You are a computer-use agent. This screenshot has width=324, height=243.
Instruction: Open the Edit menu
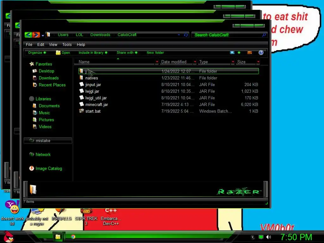click(41, 44)
